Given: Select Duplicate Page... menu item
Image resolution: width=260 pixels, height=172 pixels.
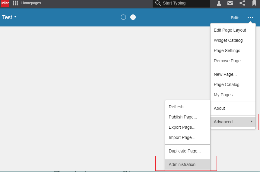Looking at the screenshot, I should coord(185,151).
